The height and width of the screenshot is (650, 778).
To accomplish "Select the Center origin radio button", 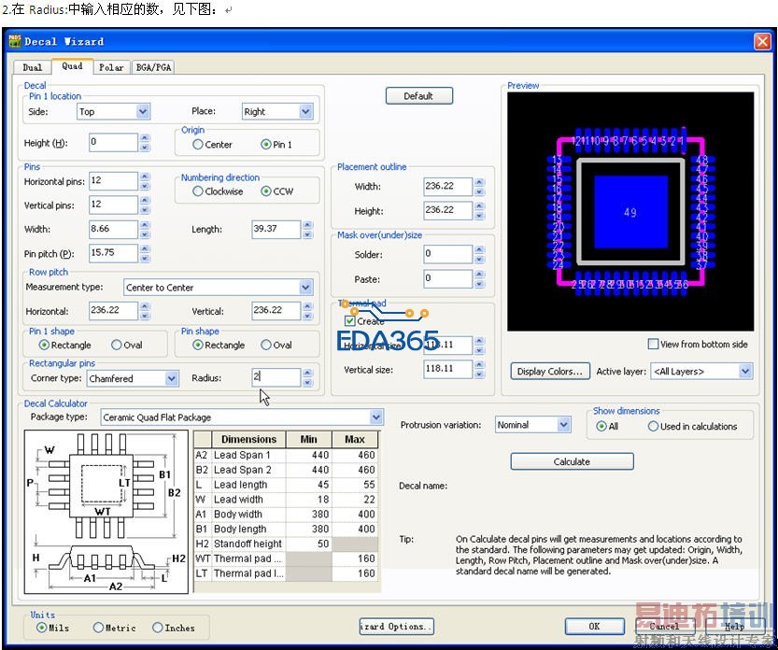I will tap(198, 145).
